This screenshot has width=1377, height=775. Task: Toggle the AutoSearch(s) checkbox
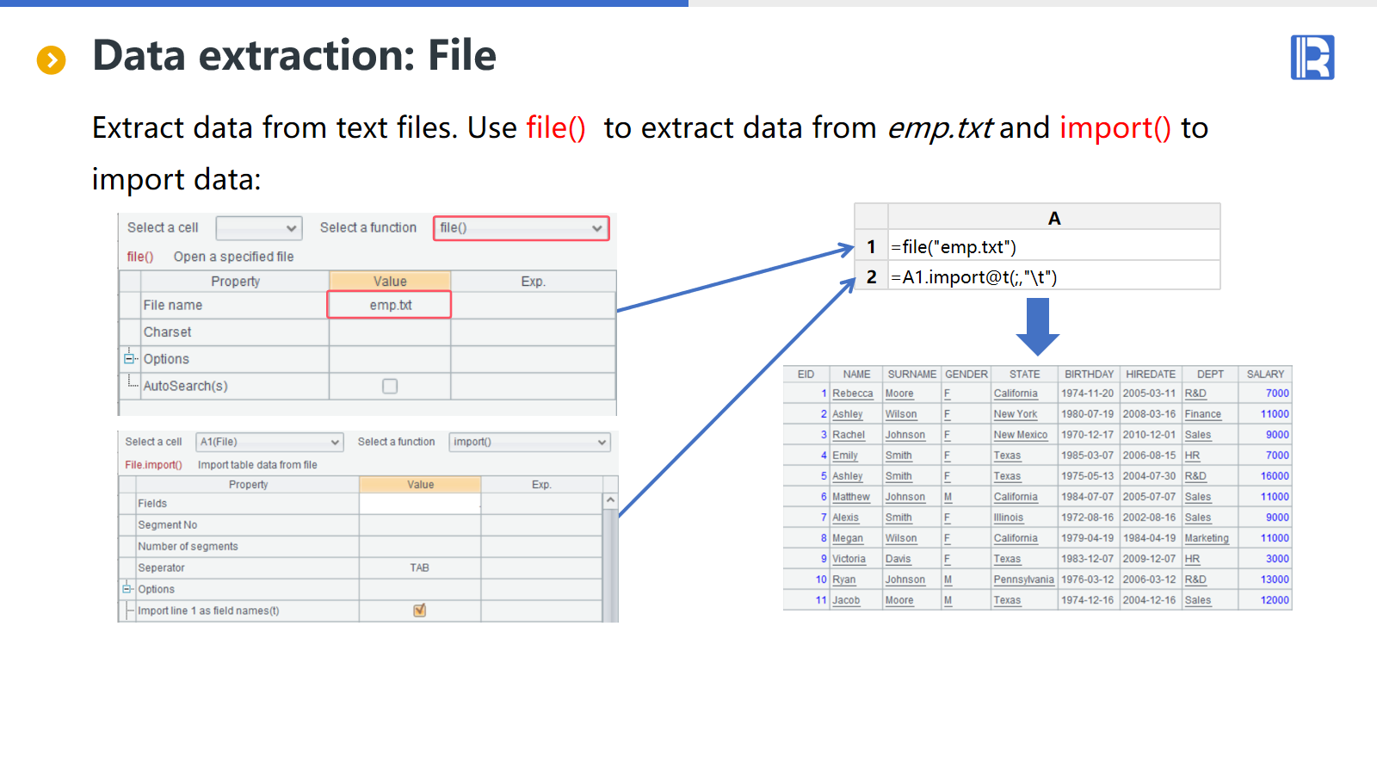[390, 386]
